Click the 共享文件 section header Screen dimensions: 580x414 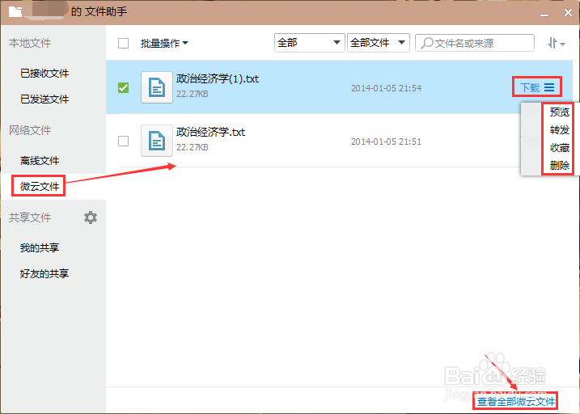click(x=30, y=218)
